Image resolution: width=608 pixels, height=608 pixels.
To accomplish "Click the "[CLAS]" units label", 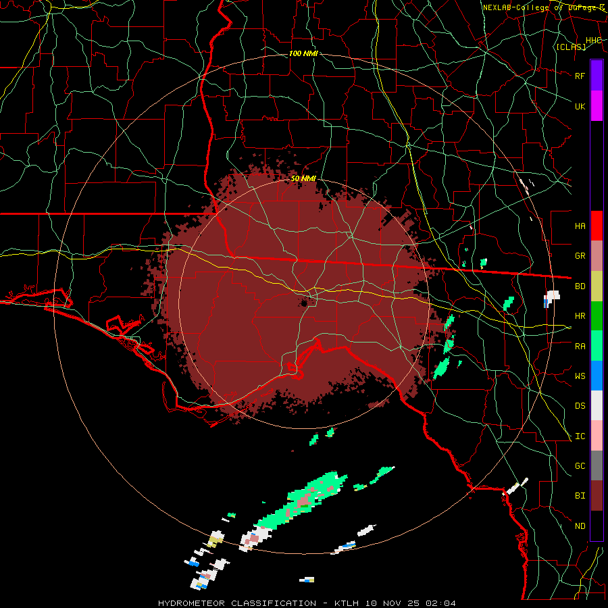I will [571, 47].
